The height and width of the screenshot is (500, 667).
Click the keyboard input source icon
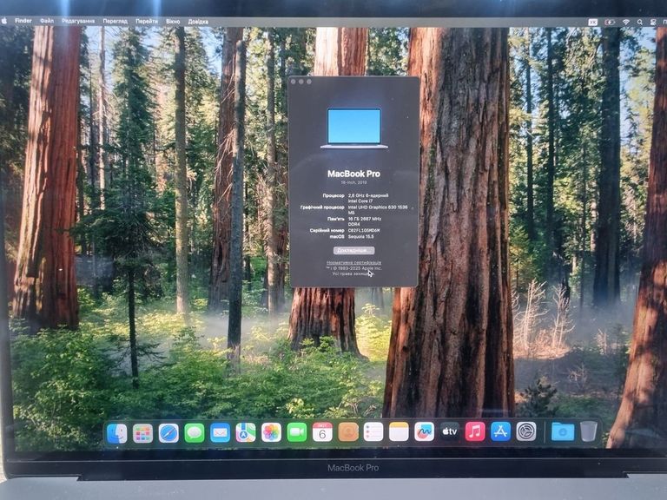click(x=593, y=22)
